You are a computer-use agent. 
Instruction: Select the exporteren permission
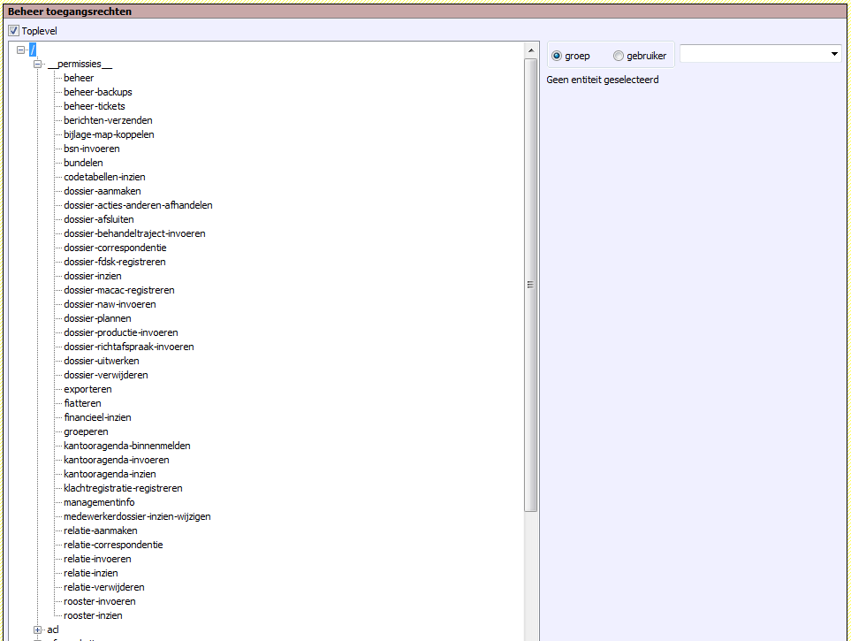click(87, 389)
